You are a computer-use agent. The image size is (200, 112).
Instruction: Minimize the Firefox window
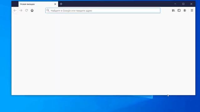point(175,4)
